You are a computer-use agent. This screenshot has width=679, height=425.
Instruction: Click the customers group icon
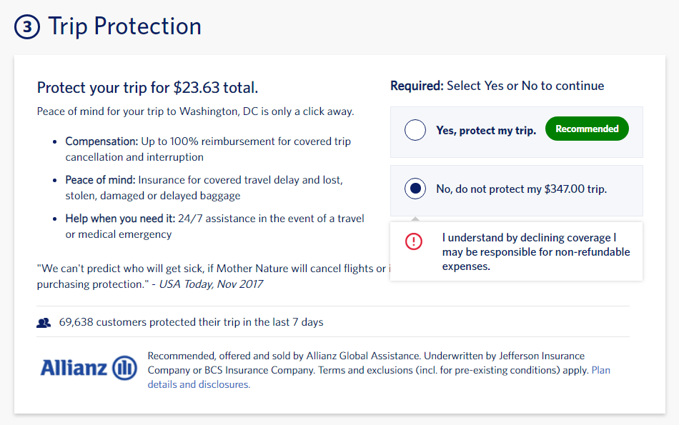(44, 323)
